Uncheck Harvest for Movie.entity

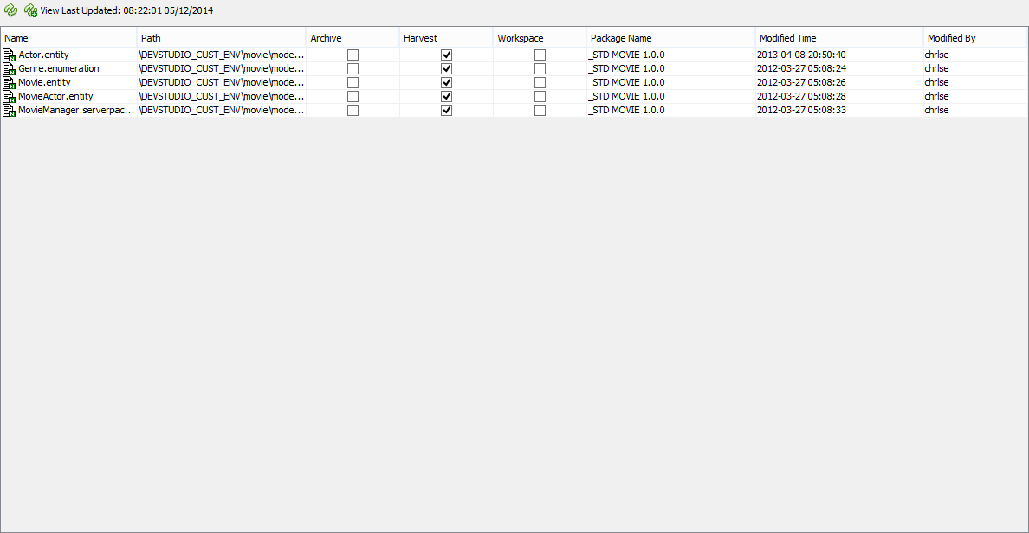pos(446,82)
